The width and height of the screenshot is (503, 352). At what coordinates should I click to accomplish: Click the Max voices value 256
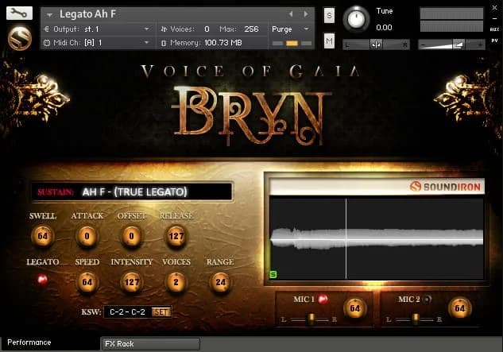tap(251, 29)
